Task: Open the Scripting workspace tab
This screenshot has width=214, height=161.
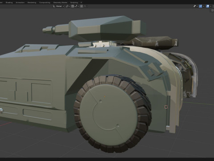Action: click(74, 3)
